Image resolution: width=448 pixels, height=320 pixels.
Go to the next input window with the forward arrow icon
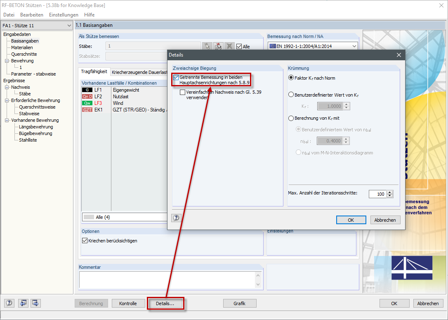pyautogui.click(x=35, y=303)
